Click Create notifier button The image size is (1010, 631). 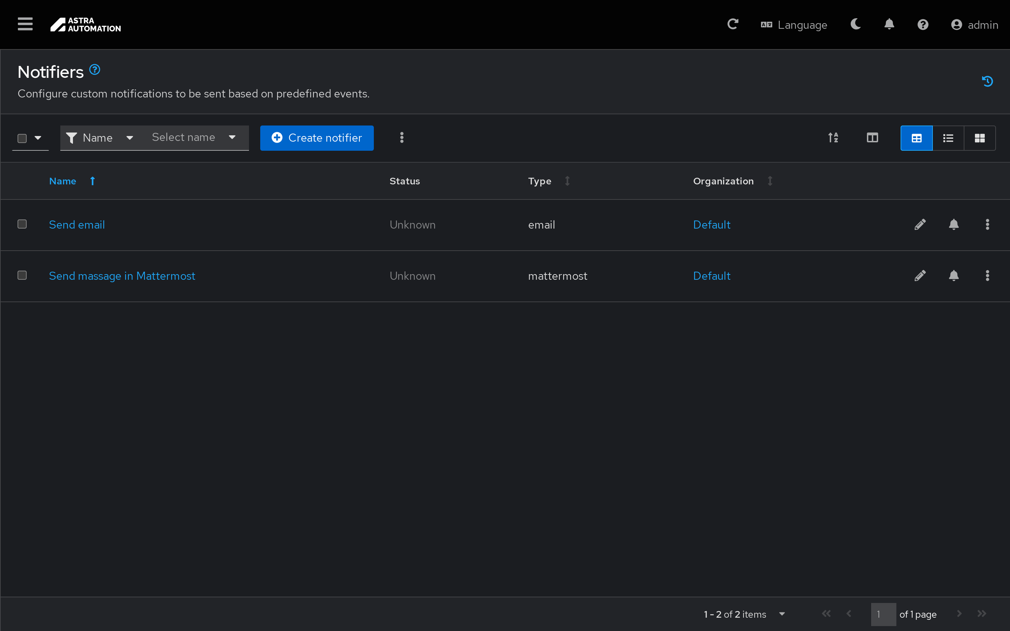(x=317, y=138)
